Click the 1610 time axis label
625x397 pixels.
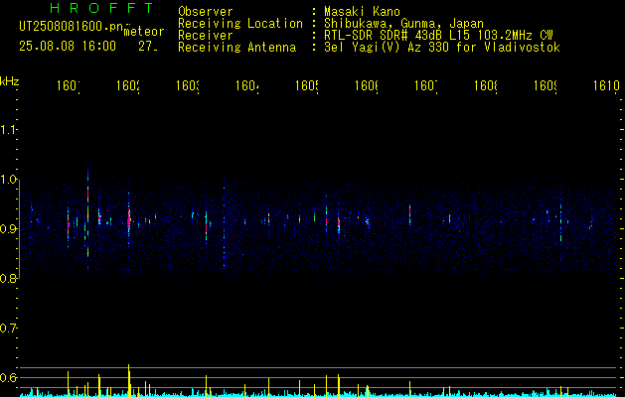coord(606,85)
